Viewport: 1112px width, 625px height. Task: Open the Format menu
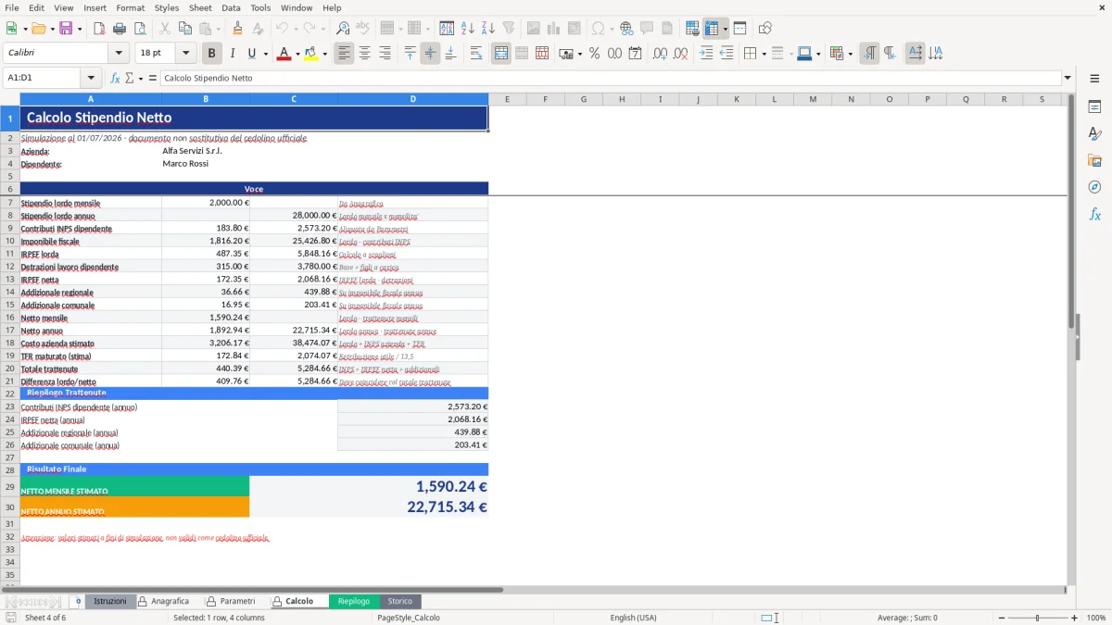pyautogui.click(x=130, y=7)
